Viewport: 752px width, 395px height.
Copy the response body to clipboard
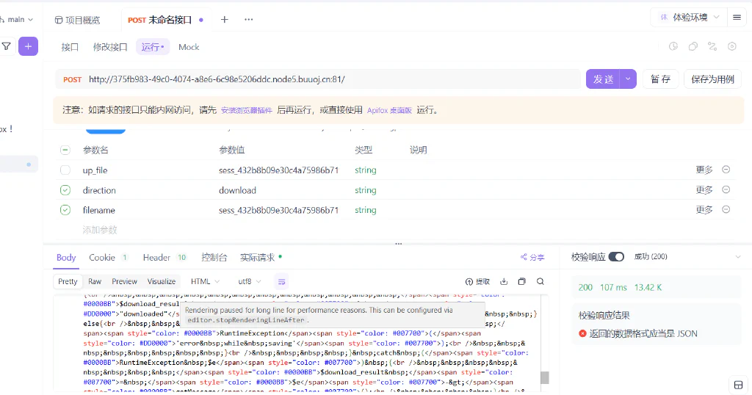point(522,281)
